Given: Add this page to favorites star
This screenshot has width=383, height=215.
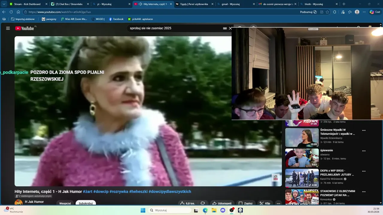Looking at the screenshot, I should 327,12.
